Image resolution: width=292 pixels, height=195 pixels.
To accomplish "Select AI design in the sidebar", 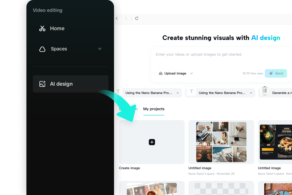I will [70, 84].
